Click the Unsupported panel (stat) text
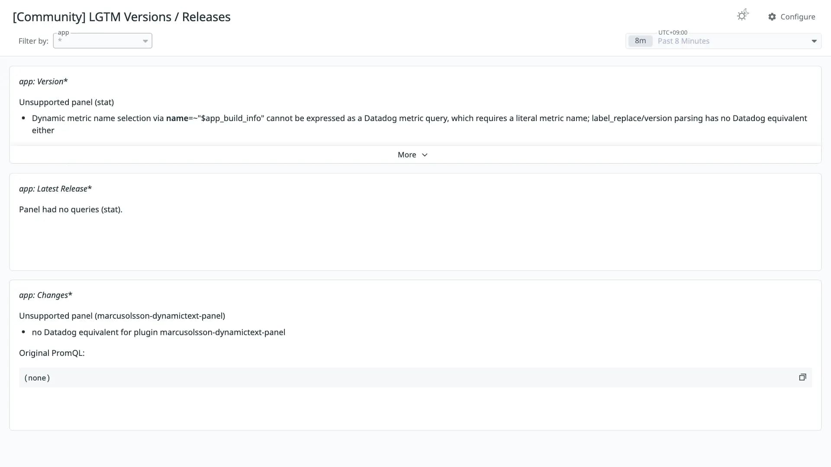831x467 pixels. click(66, 102)
